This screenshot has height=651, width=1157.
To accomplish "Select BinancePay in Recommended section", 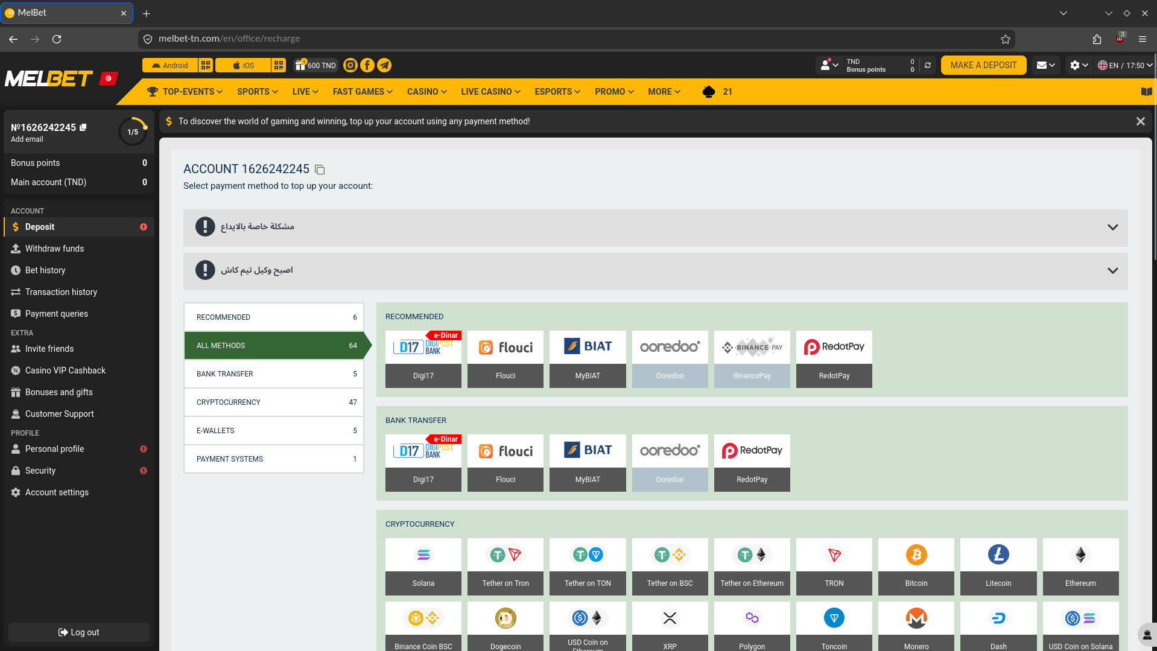I will point(752,359).
